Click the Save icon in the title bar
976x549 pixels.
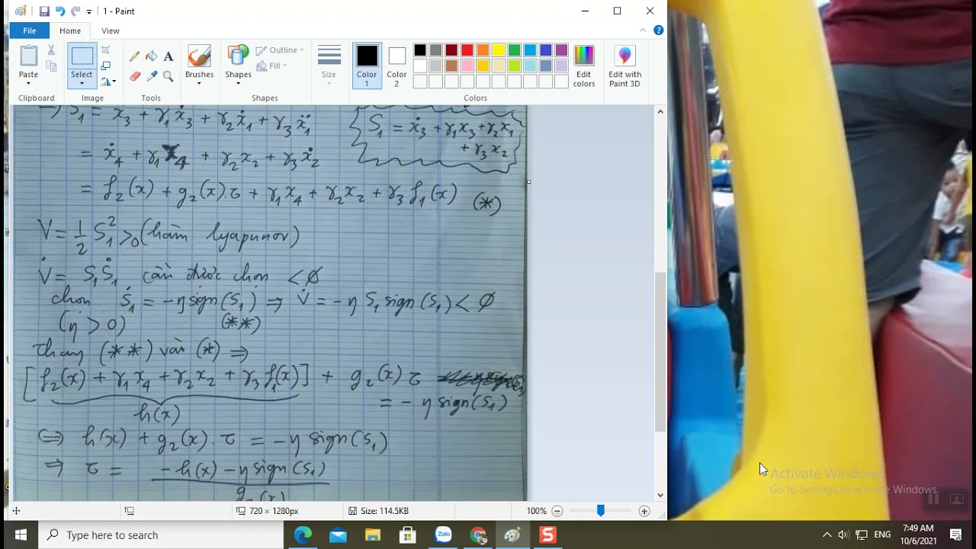click(x=44, y=11)
